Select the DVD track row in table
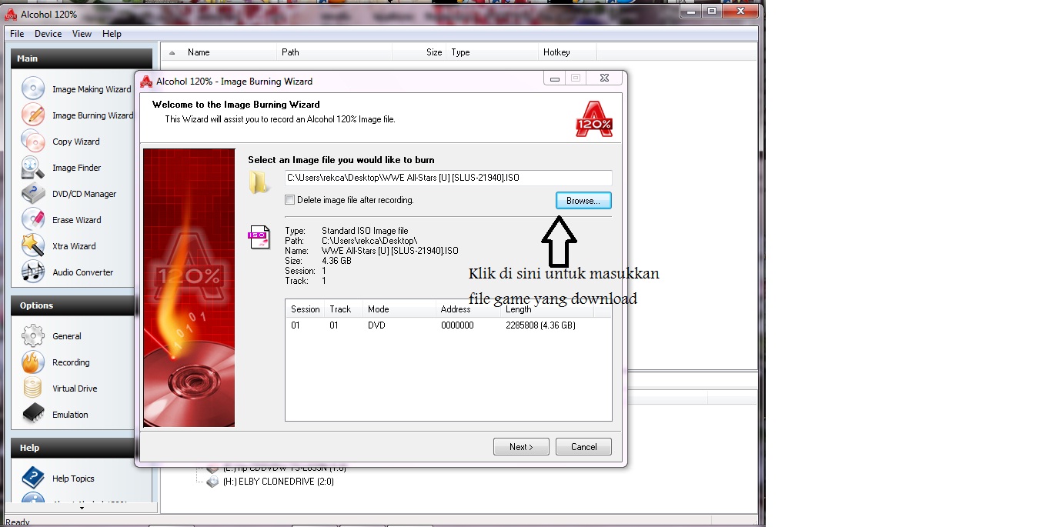Viewport: 1039px width, 527px height. pos(449,325)
